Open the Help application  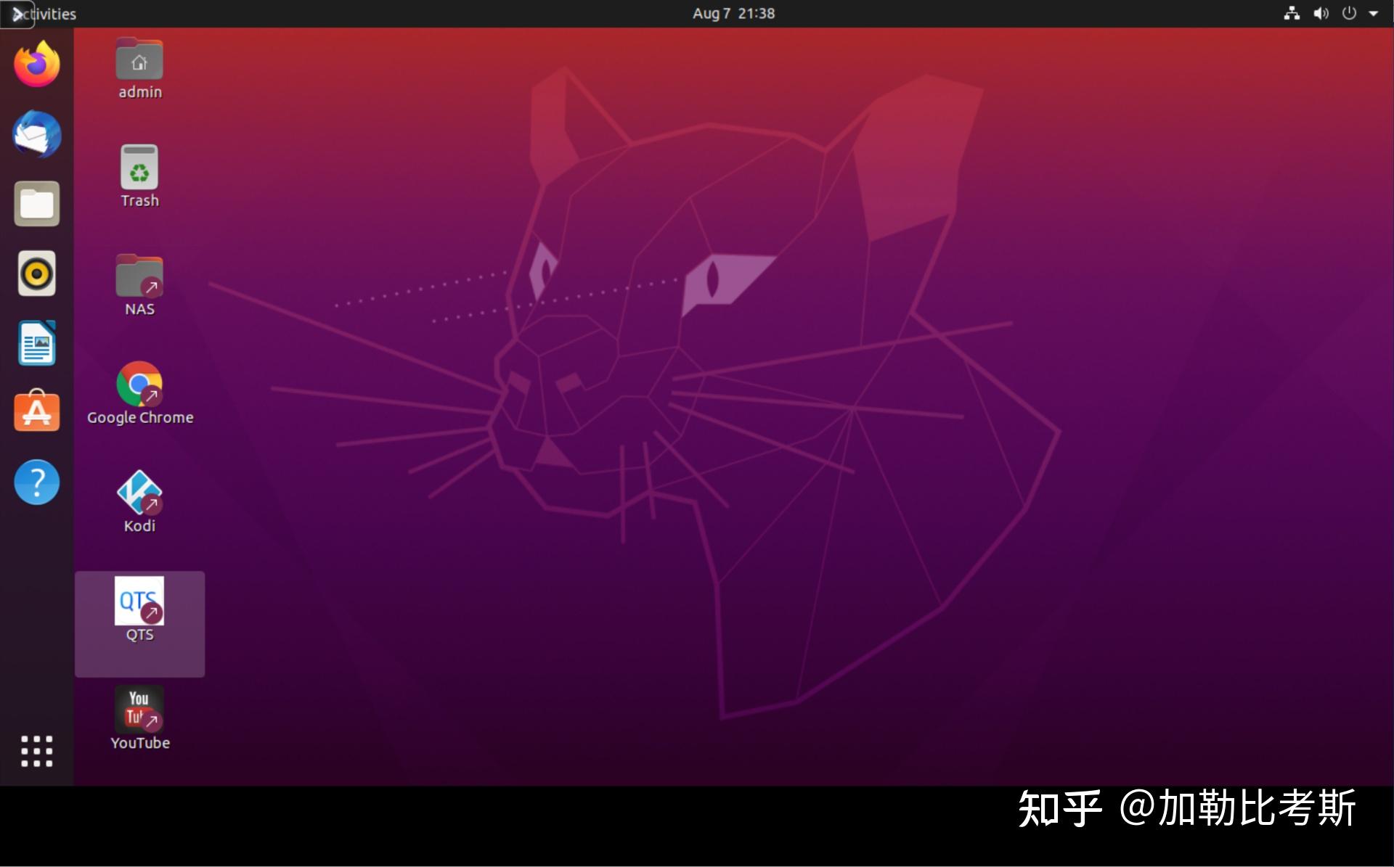pyautogui.click(x=36, y=482)
